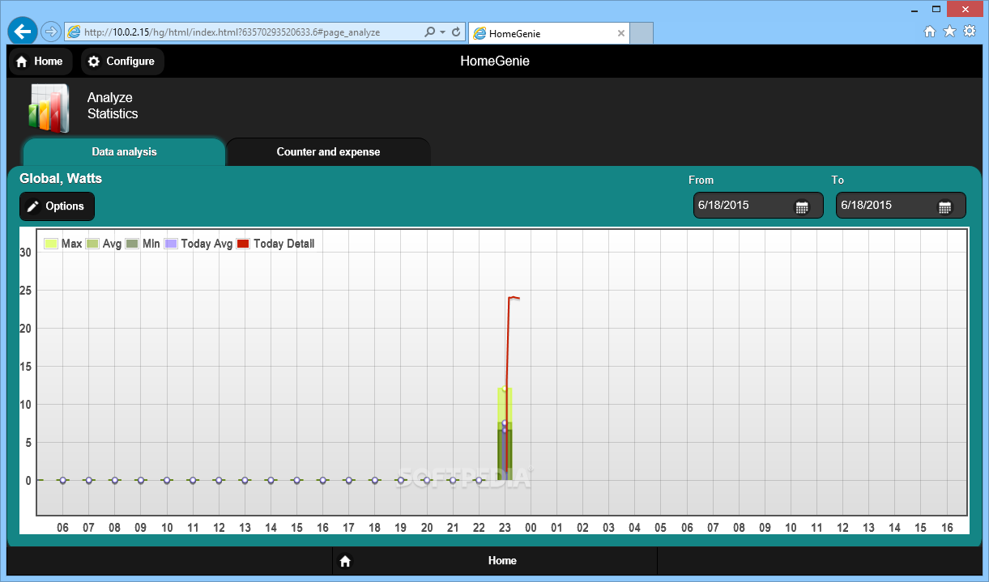Click the data point at hour 18
This screenshot has height=582, width=989.
click(374, 480)
